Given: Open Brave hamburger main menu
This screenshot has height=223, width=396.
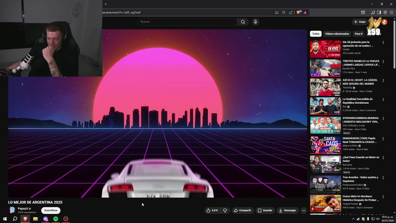Looking at the screenshot, I should [x=391, y=12].
